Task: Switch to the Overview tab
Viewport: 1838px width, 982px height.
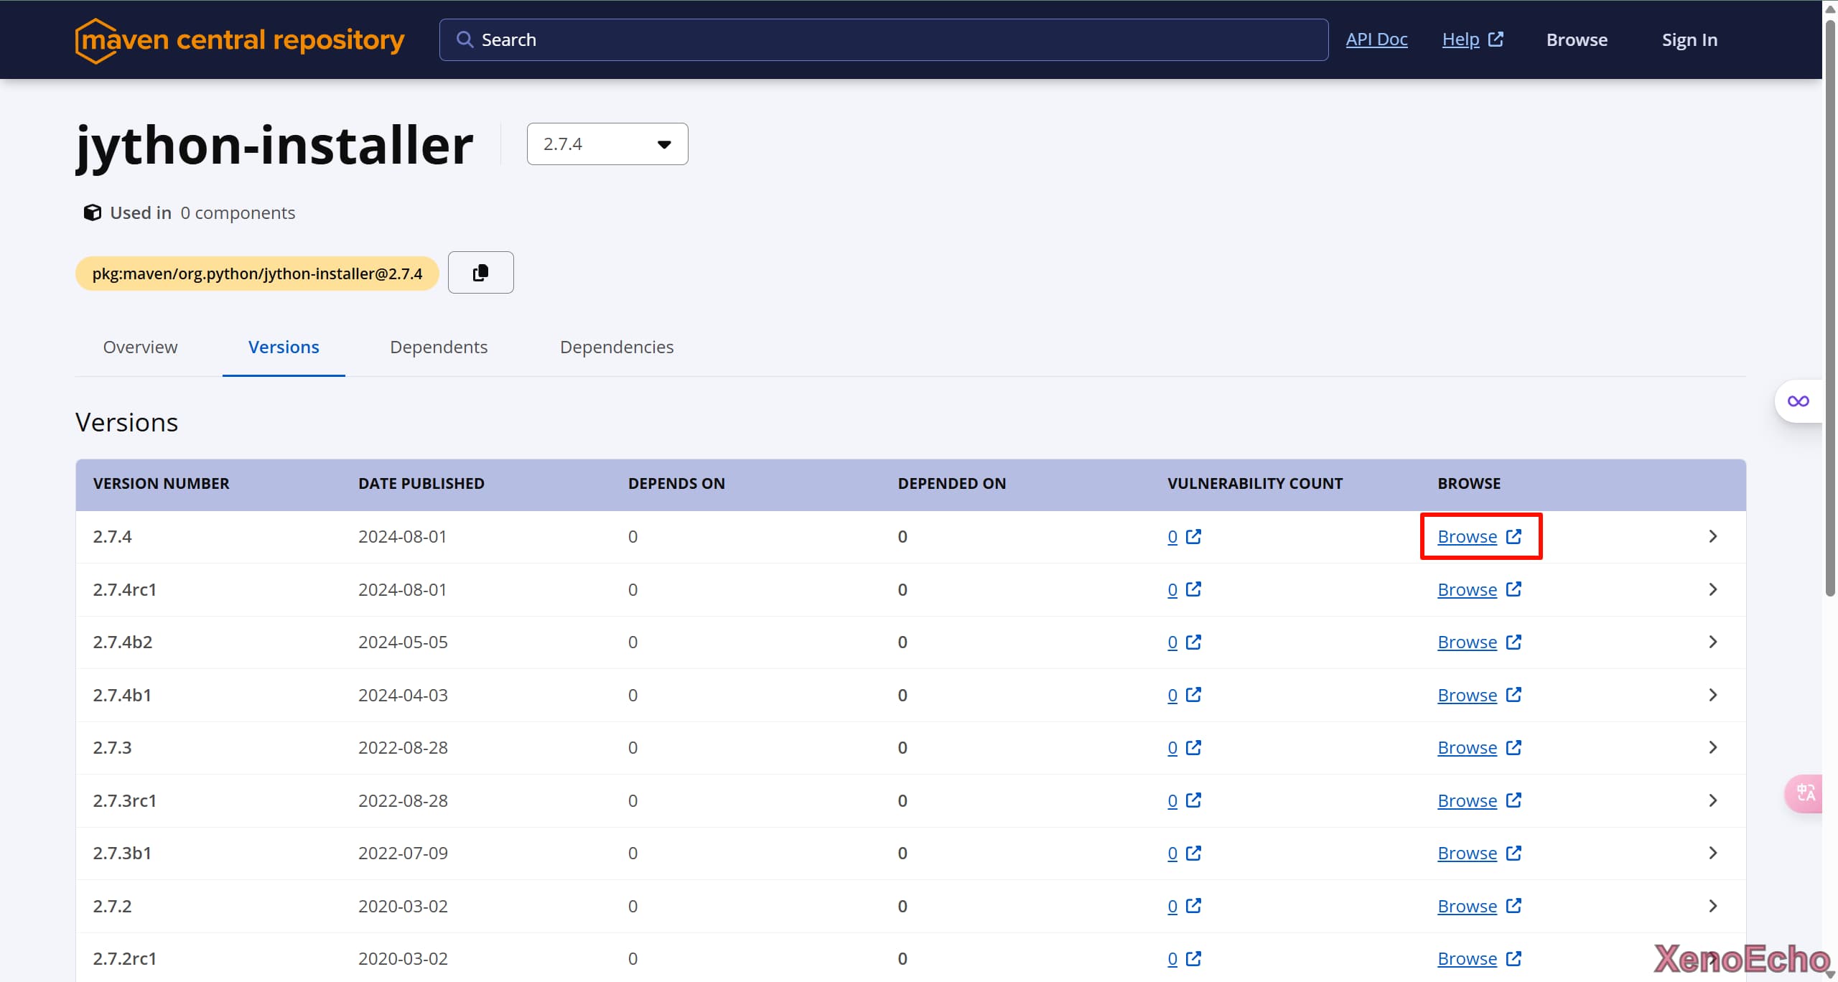Action: pos(140,347)
